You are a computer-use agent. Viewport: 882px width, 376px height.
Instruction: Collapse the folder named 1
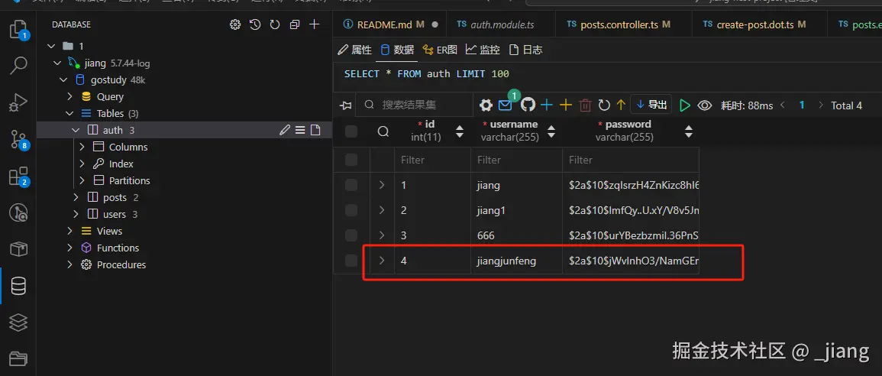[x=52, y=46]
